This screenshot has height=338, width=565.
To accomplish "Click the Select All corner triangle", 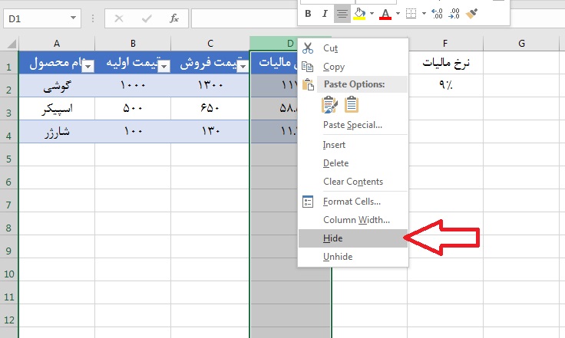I will coord(12,44).
